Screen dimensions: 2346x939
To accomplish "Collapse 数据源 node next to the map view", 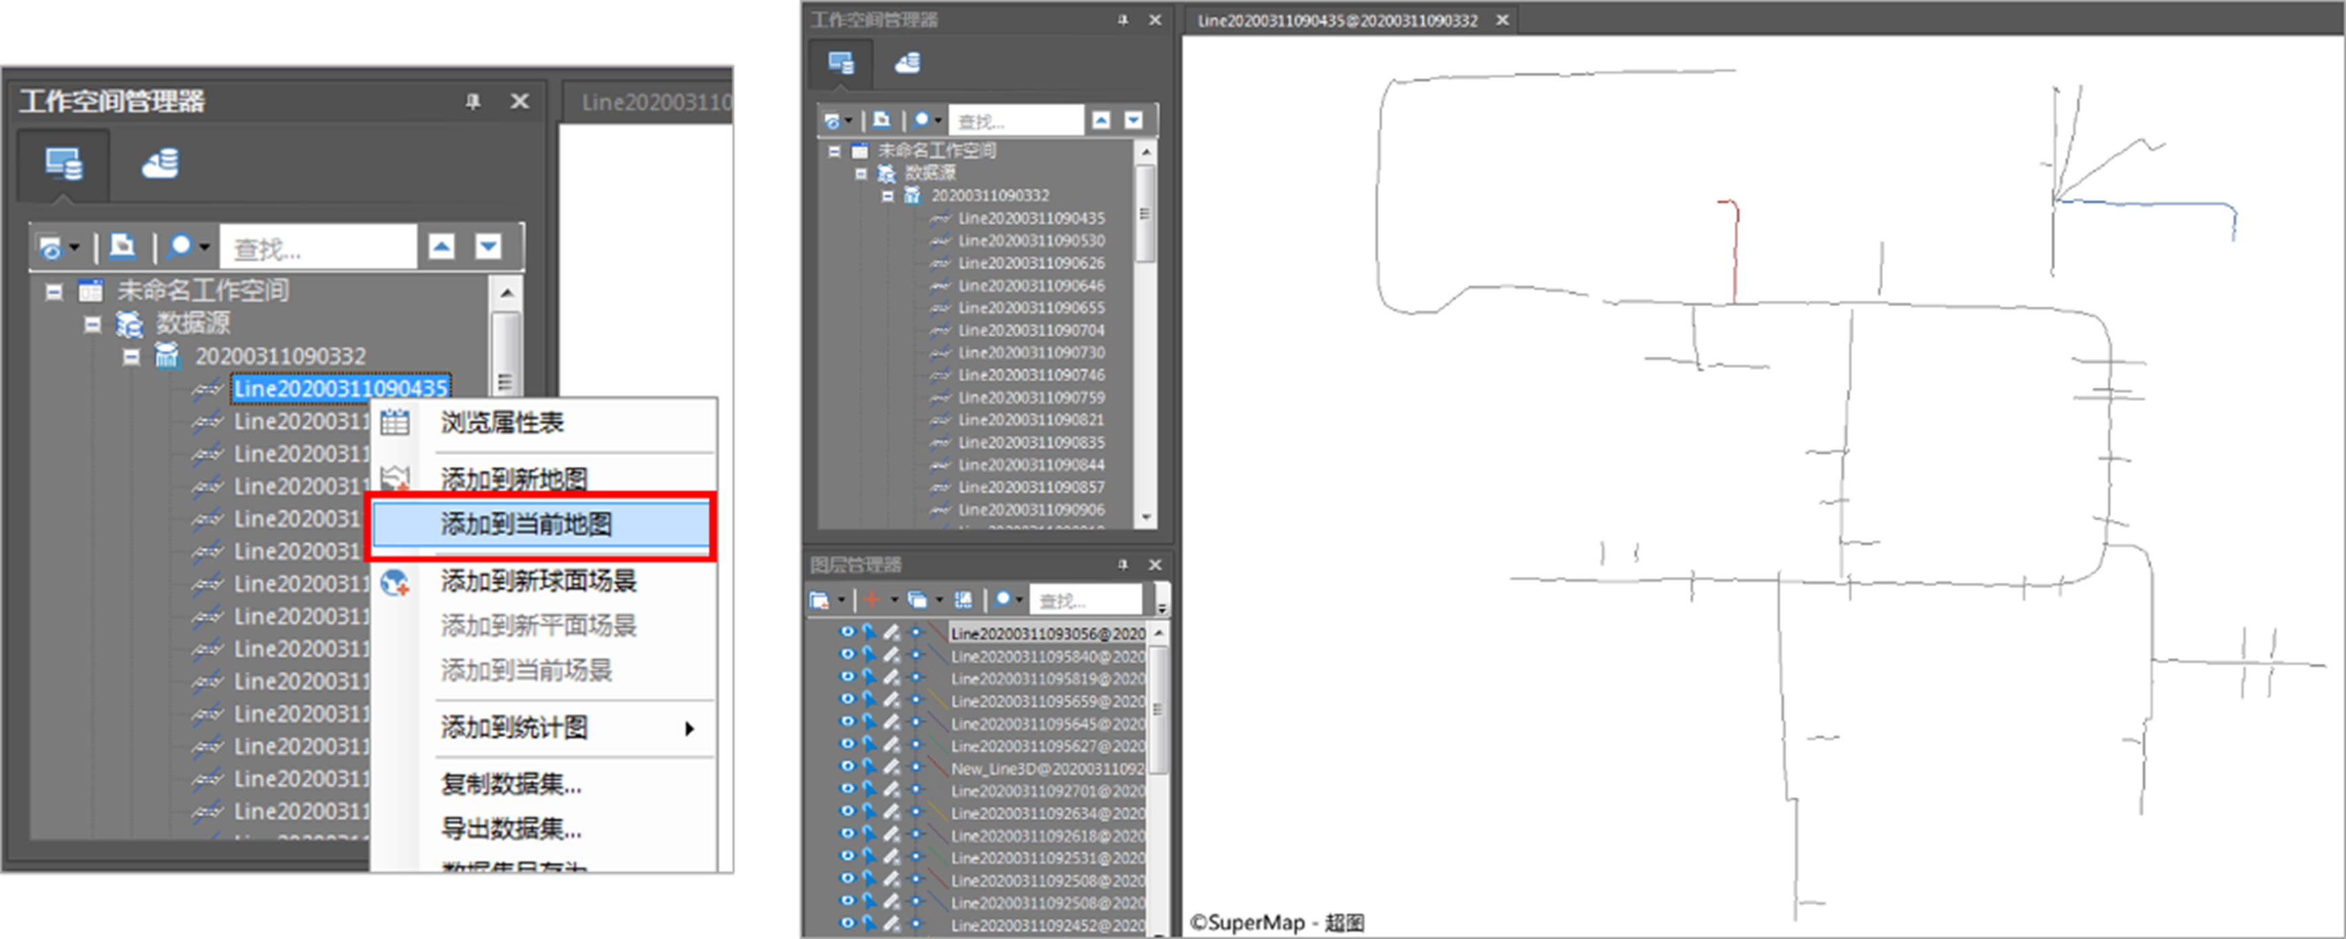I will point(861,173).
